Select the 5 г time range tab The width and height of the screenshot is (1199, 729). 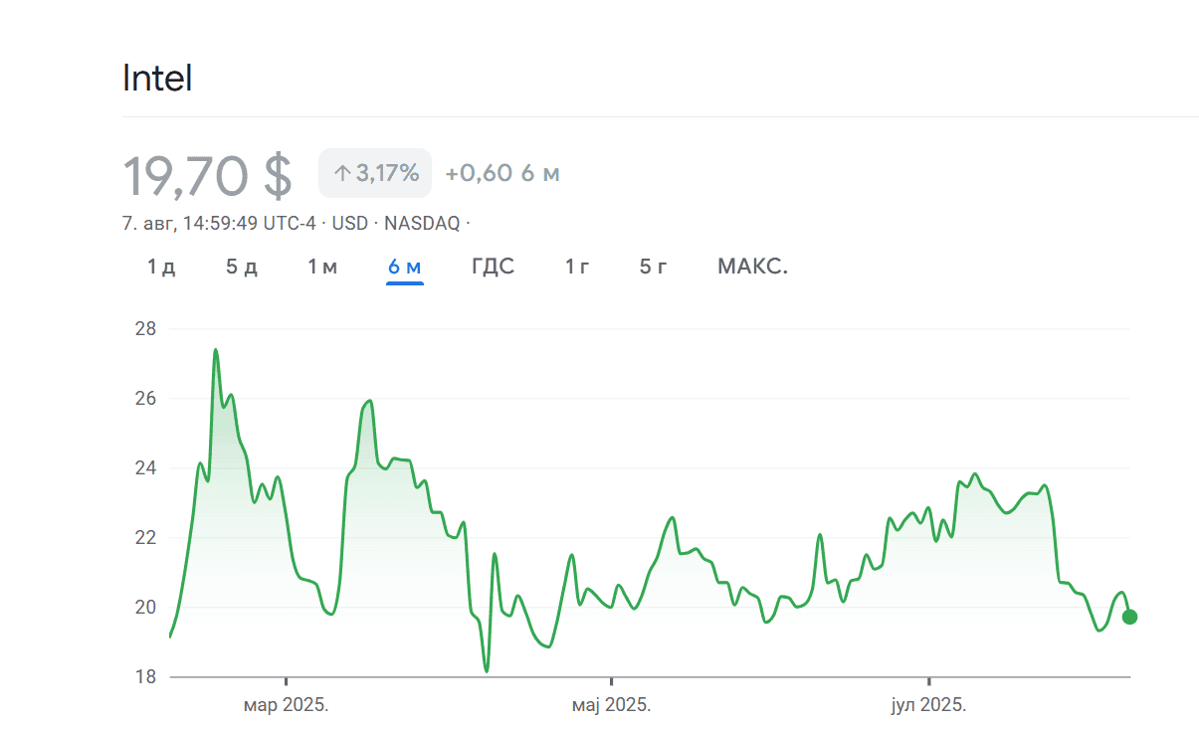tap(654, 267)
